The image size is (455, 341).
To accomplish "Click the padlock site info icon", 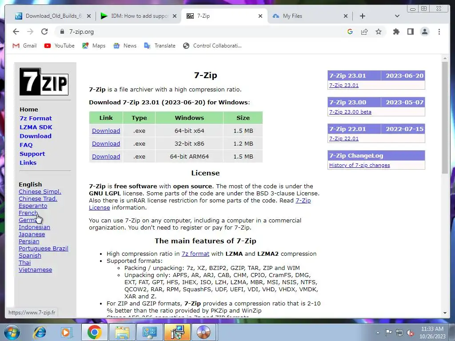I will coord(62,32).
